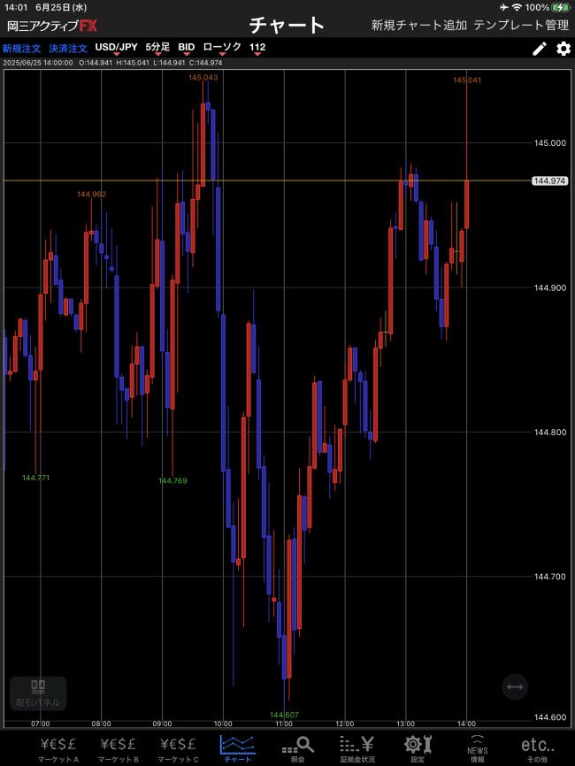Click the 144.962 price label
Screen dimensions: 575x766
click(x=91, y=194)
